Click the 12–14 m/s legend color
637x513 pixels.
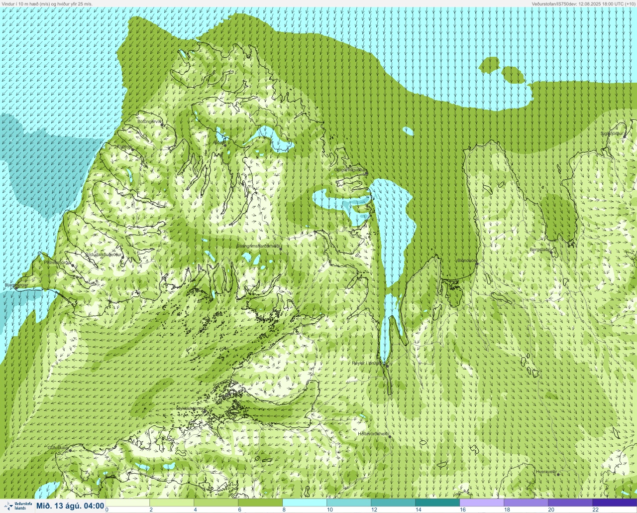click(x=393, y=502)
